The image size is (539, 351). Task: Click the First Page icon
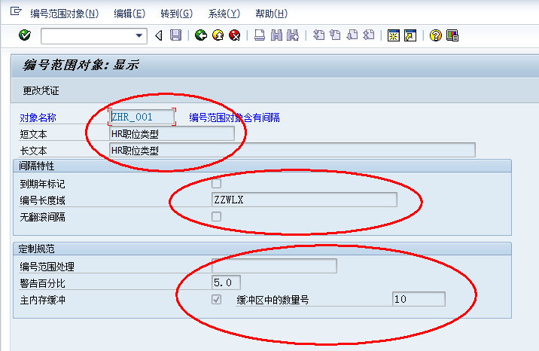pyautogui.click(x=318, y=35)
